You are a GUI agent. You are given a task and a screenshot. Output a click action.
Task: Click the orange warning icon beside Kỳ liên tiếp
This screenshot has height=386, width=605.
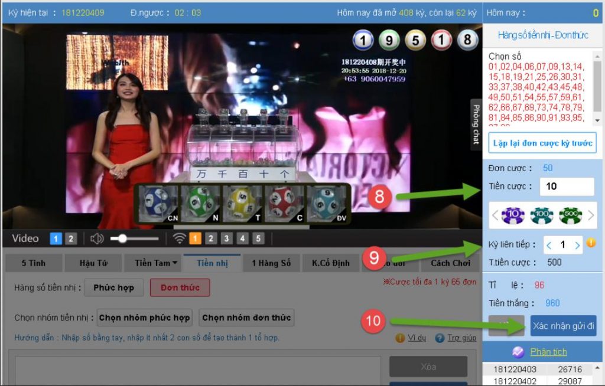590,243
